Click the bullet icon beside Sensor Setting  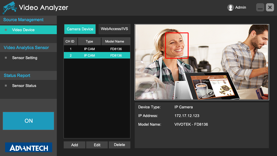tap(6, 58)
